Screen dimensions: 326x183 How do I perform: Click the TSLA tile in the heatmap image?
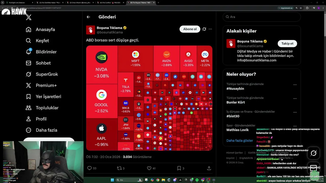point(126,84)
